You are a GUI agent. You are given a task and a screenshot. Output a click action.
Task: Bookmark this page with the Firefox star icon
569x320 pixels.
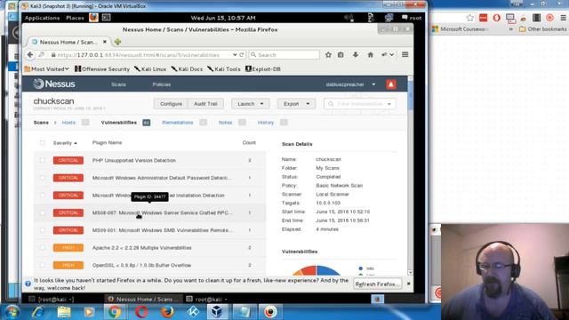pos(328,55)
